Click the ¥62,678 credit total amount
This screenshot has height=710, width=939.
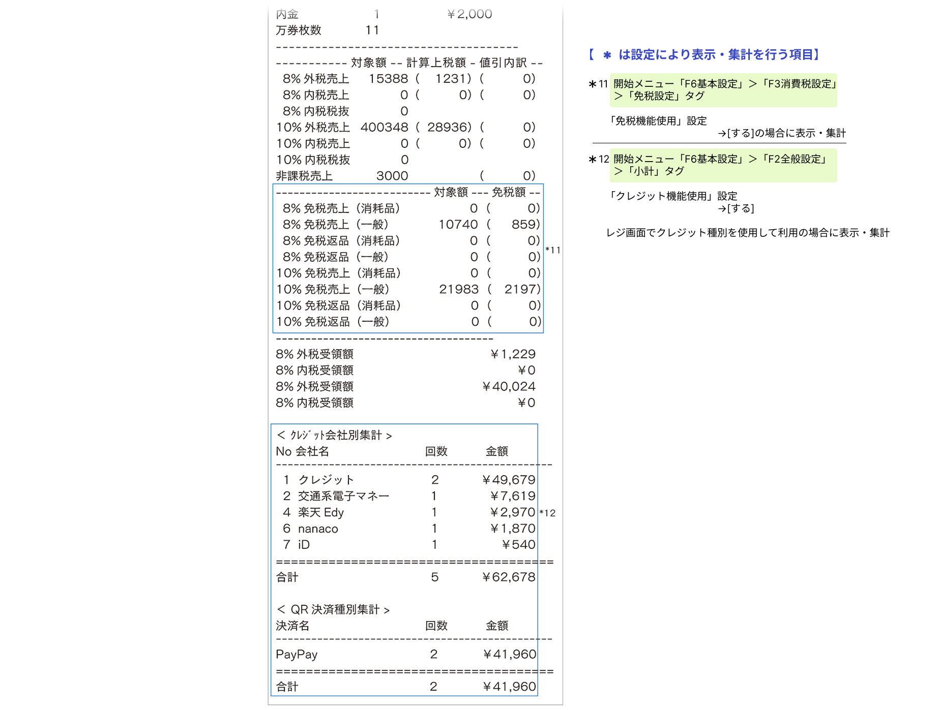(x=509, y=577)
